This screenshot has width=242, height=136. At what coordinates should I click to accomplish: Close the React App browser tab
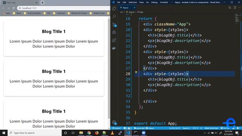[37, 3]
